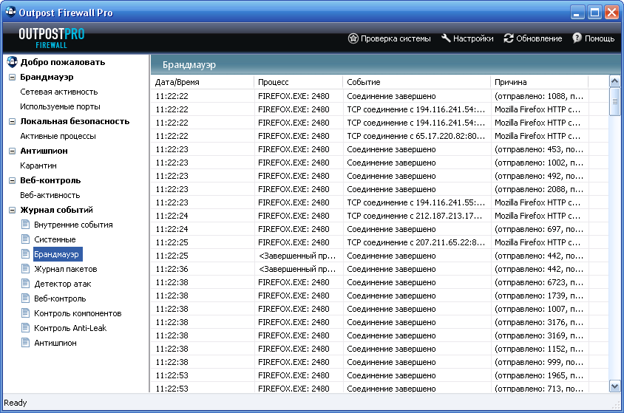The image size is (624, 413).
Task: Collapse the Брандмауэр tree section
Action: [13, 77]
